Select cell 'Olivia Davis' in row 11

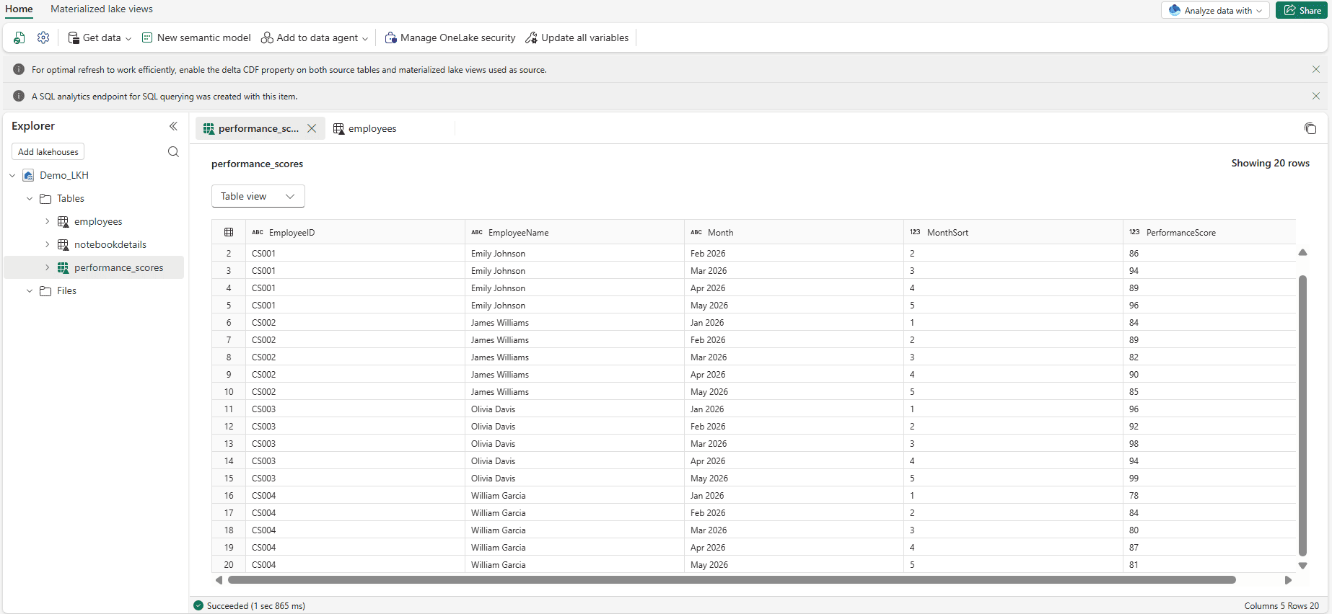click(x=574, y=409)
